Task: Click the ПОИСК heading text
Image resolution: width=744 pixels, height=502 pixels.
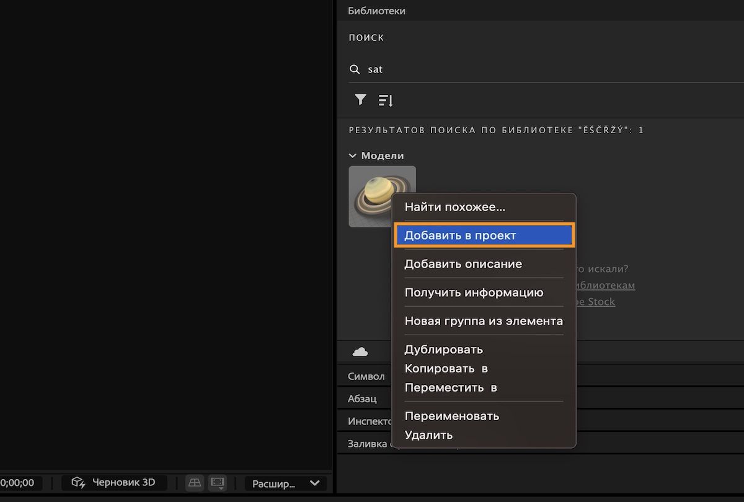Action: (x=366, y=38)
